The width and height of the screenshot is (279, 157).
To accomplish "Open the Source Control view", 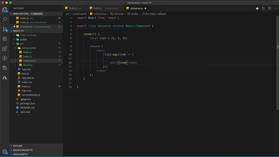I will [5, 29].
